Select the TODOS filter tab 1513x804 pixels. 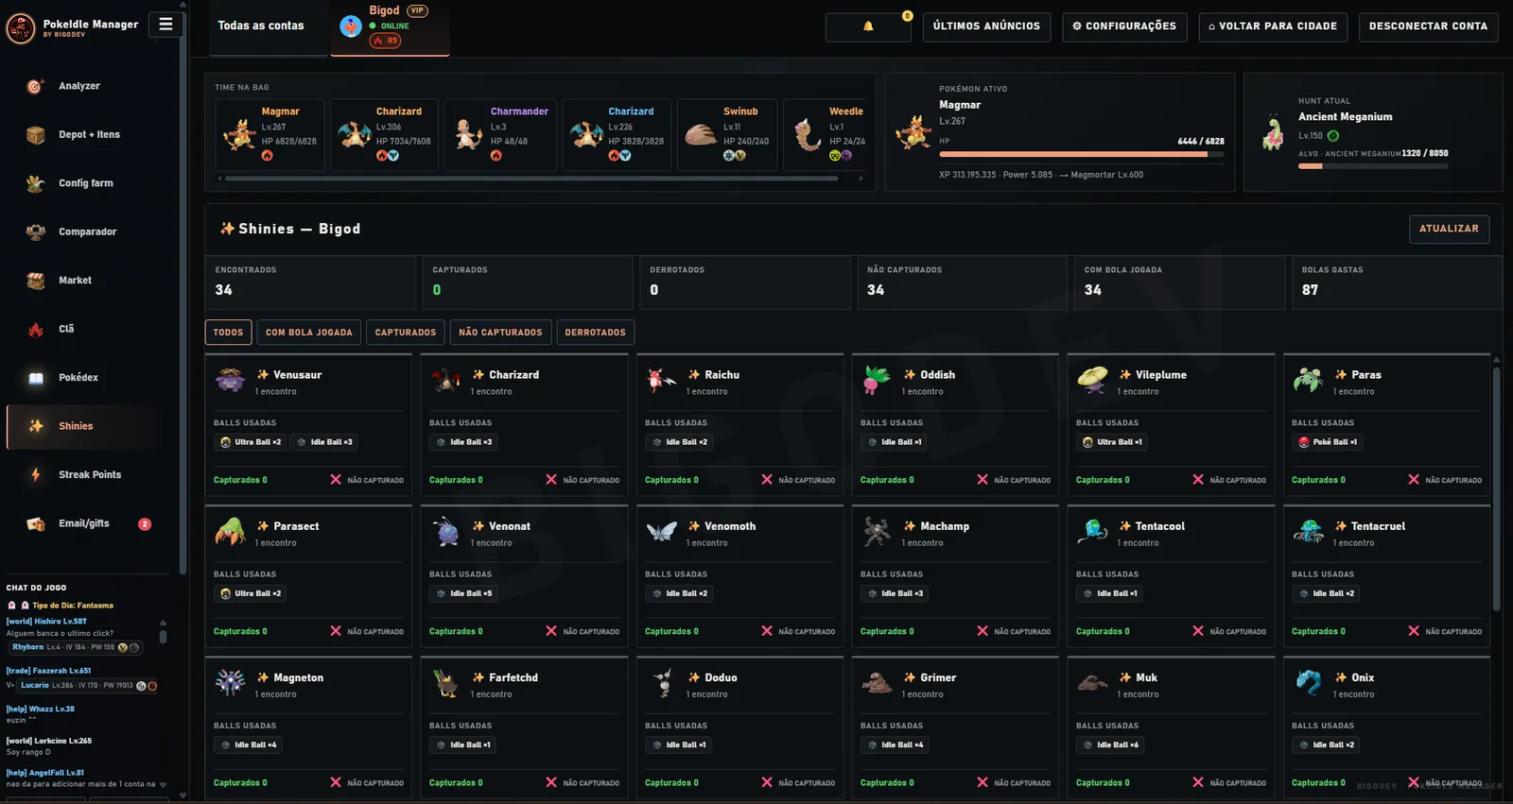pyautogui.click(x=228, y=333)
